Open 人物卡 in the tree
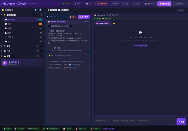 22,37
